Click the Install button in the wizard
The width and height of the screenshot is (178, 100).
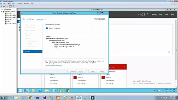point(93,71)
